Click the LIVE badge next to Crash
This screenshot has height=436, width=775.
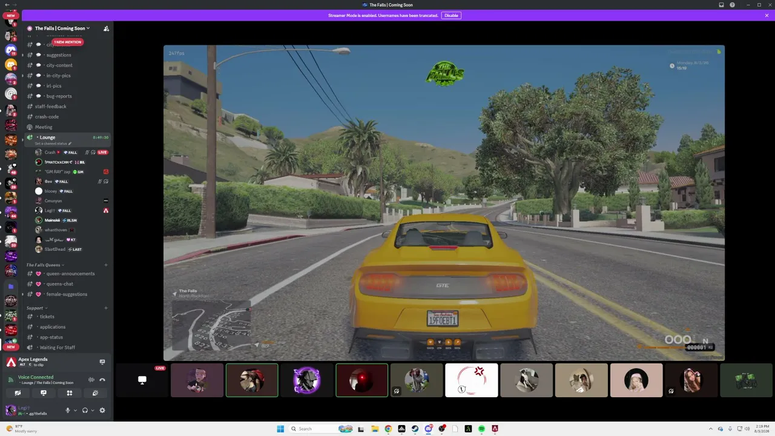tap(103, 153)
